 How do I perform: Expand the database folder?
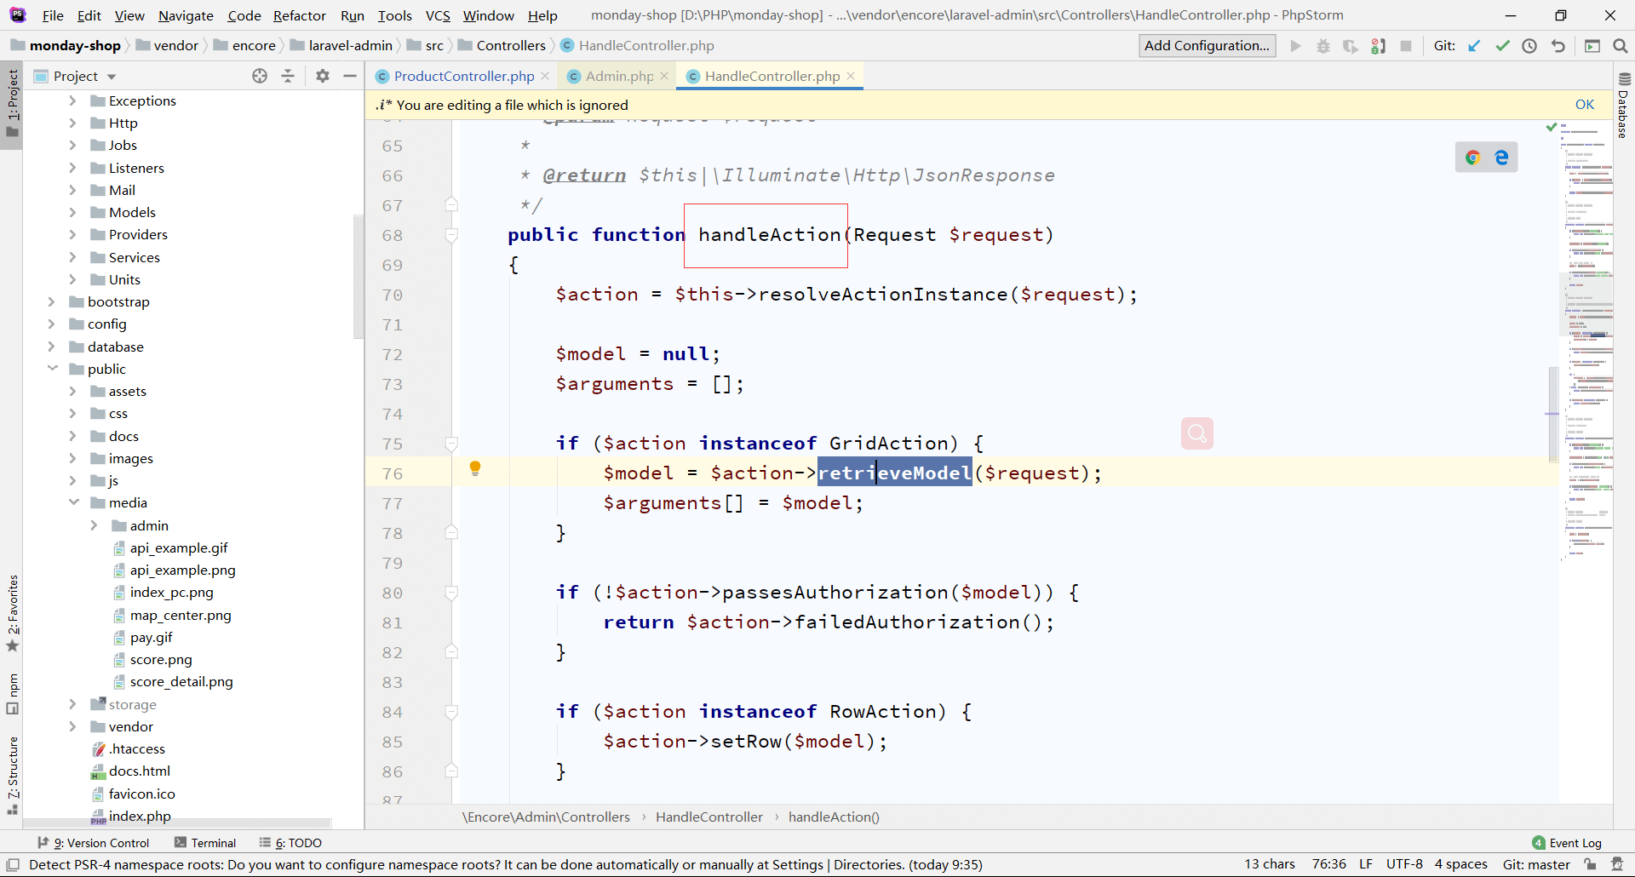(51, 347)
